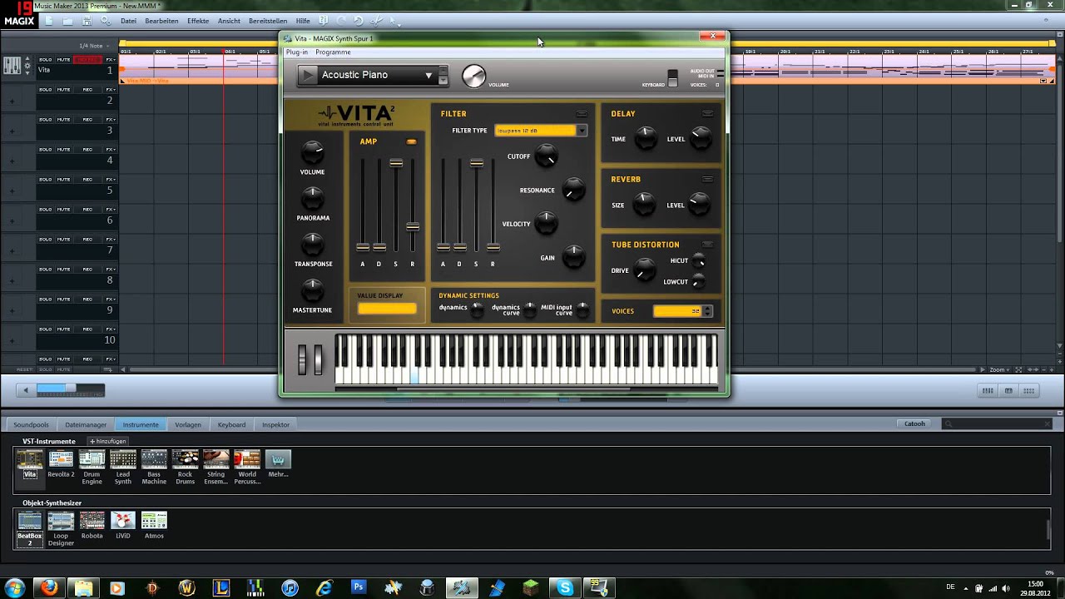Open the Zoom dropdown in arranger
Viewport: 1065px width, 599px height.
pyautogui.click(x=999, y=369)
